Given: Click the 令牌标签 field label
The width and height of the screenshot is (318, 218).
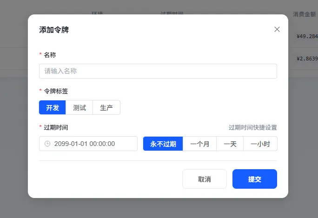Looking at the screenshot, I should (56, 91).
